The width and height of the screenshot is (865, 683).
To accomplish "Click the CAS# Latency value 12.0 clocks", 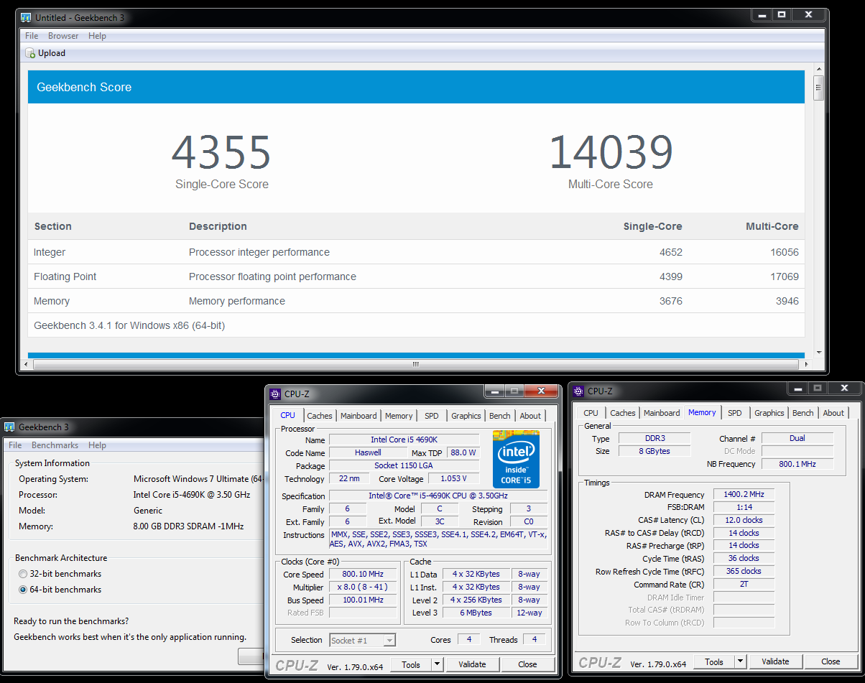I will [x=744, y=520].
